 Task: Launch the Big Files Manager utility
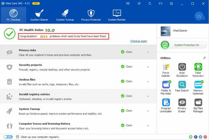click(198, 106)
